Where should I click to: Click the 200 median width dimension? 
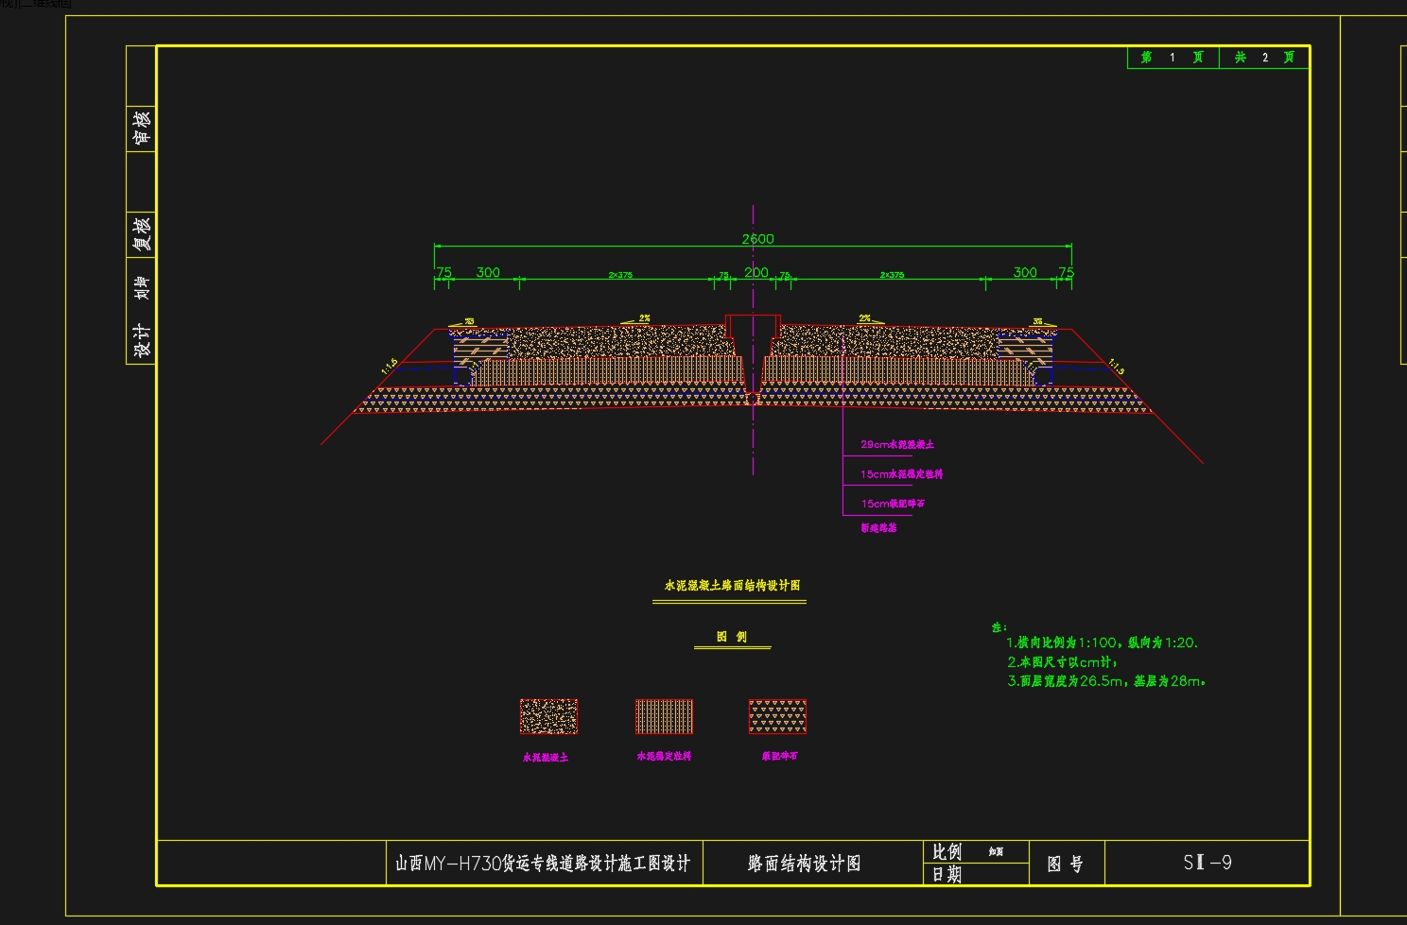pos(756,272)
